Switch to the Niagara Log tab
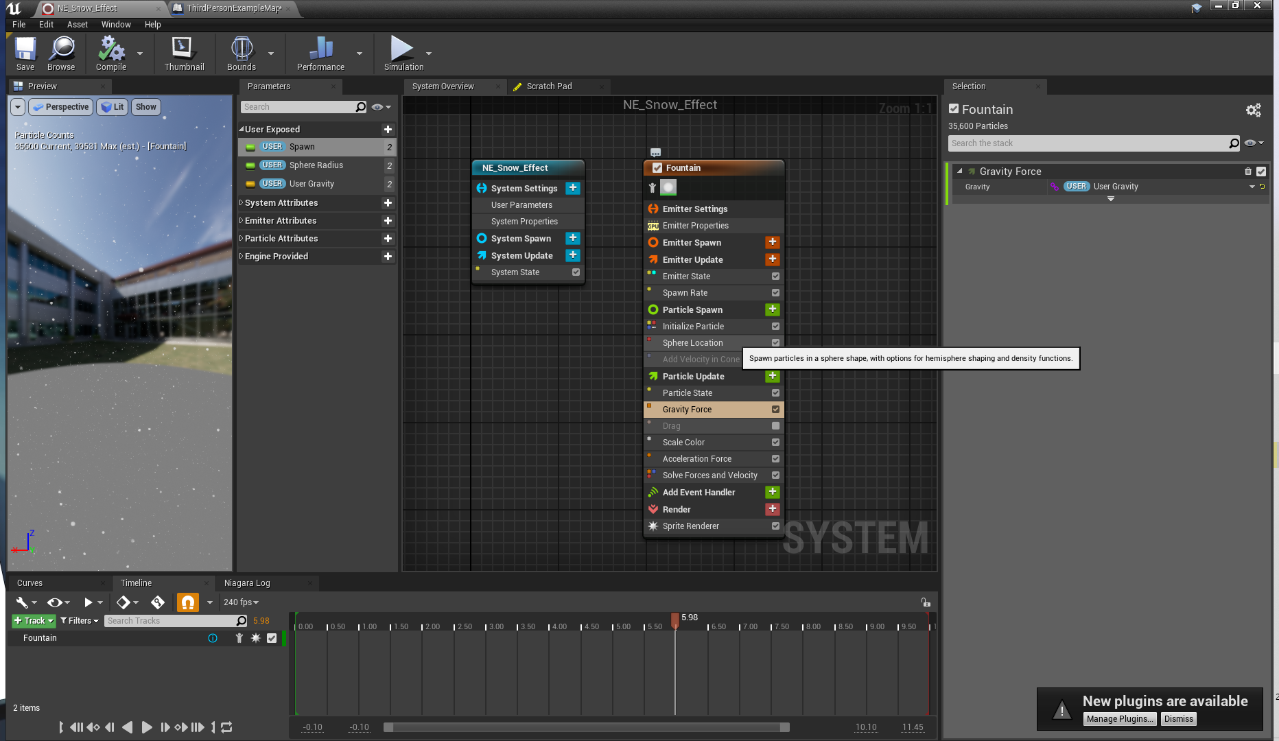 pyautogui.click(x=247, y=583)
